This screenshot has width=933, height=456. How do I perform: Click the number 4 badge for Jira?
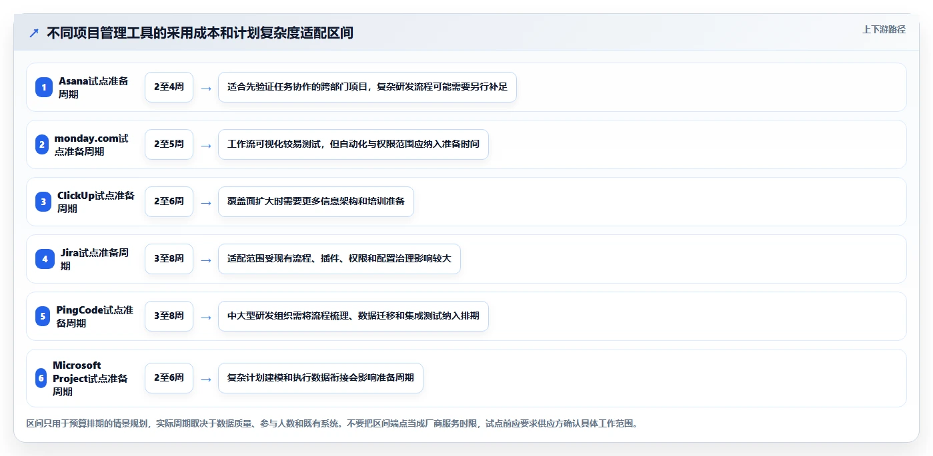(x=45, y=259)
